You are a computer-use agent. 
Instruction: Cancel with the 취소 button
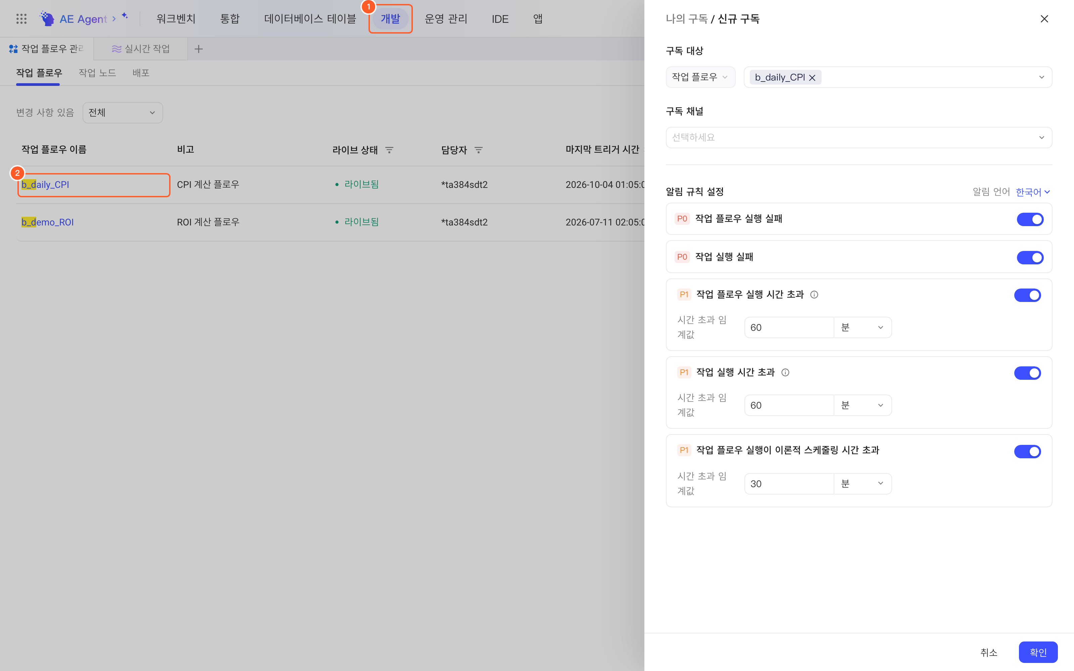click(988, 652)
